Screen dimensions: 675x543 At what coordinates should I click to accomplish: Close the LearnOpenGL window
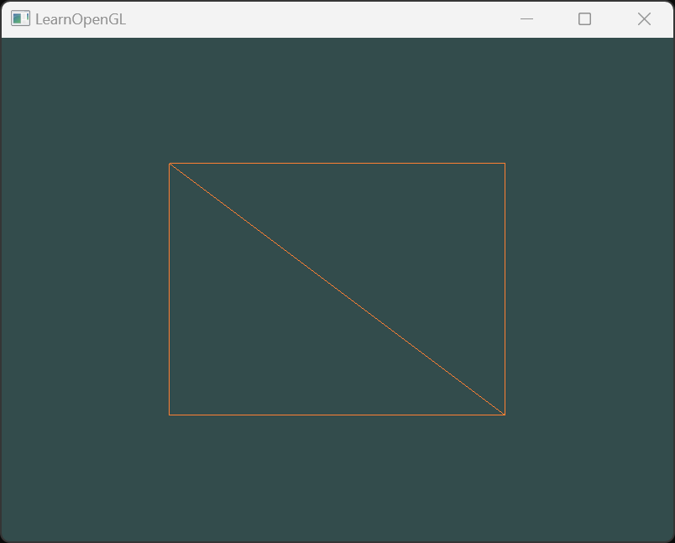(x=644, y=19)
